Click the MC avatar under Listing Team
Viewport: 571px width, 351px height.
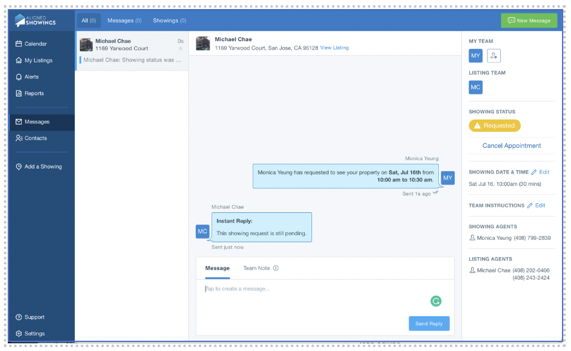(476, 87)
